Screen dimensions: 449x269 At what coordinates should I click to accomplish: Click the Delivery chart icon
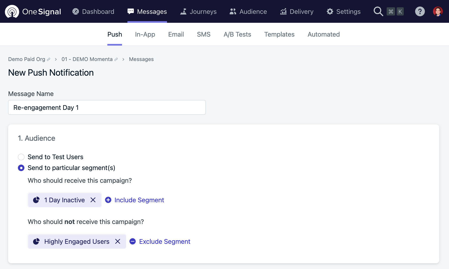tap(283, 11)
